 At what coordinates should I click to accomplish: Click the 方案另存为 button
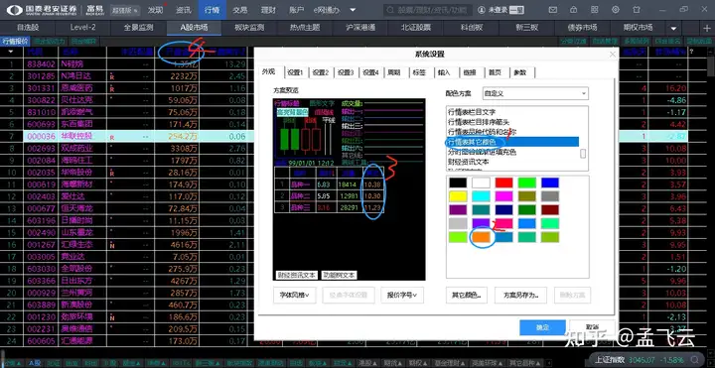(521, 295)
